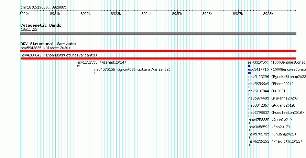Click the 8922k ruler position
Image resolution: width=306 pixels, height=158 pixels.
click(86, 14)
